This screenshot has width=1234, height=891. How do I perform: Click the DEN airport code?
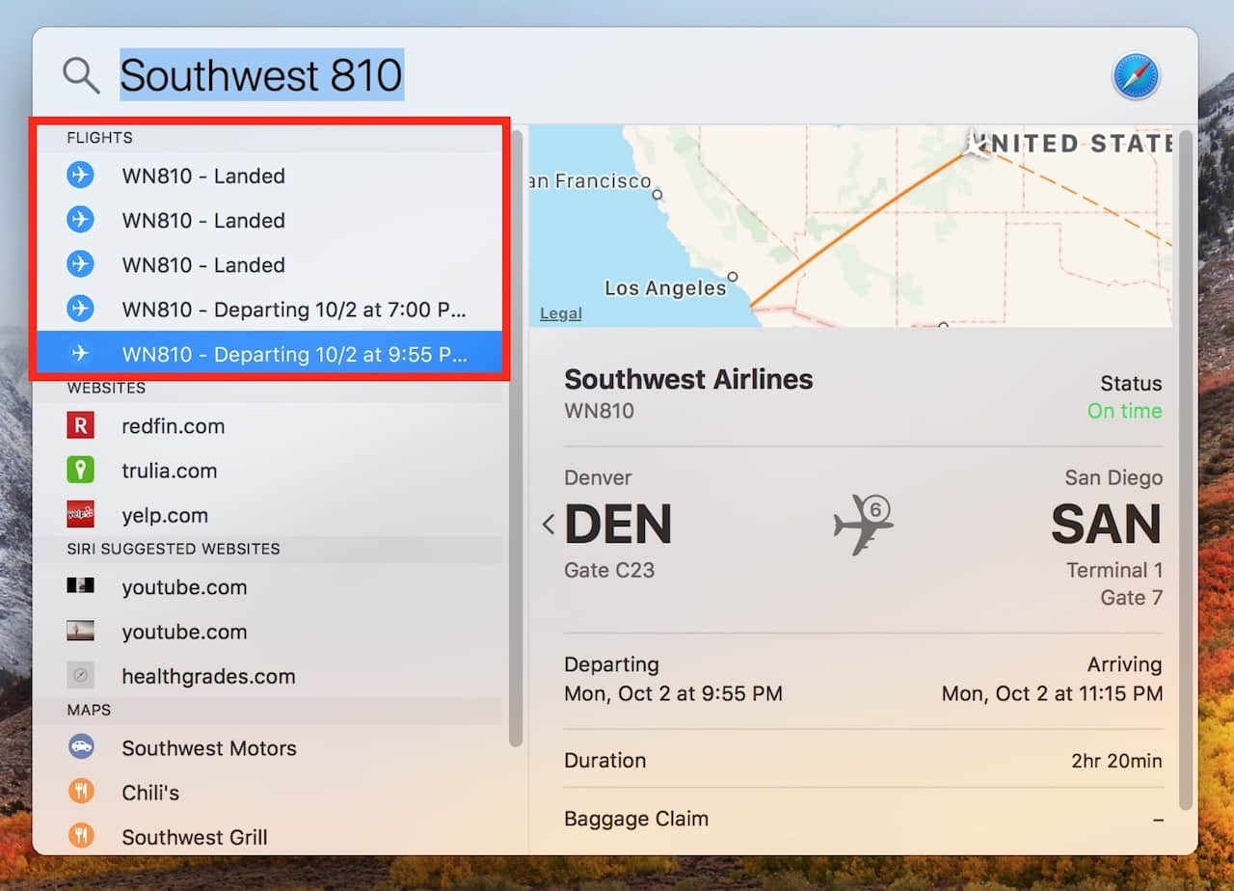pos(618,525)
